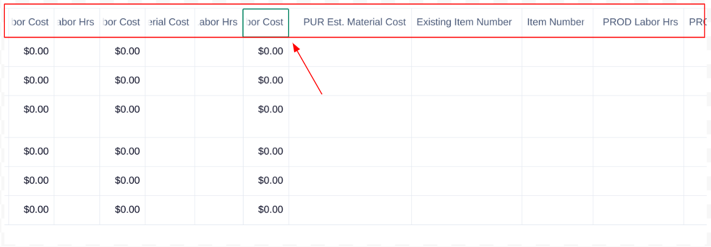Select the Labor Hrs header beside the green-outlined header
Screen dimensions: 711x247
(219, 22)
